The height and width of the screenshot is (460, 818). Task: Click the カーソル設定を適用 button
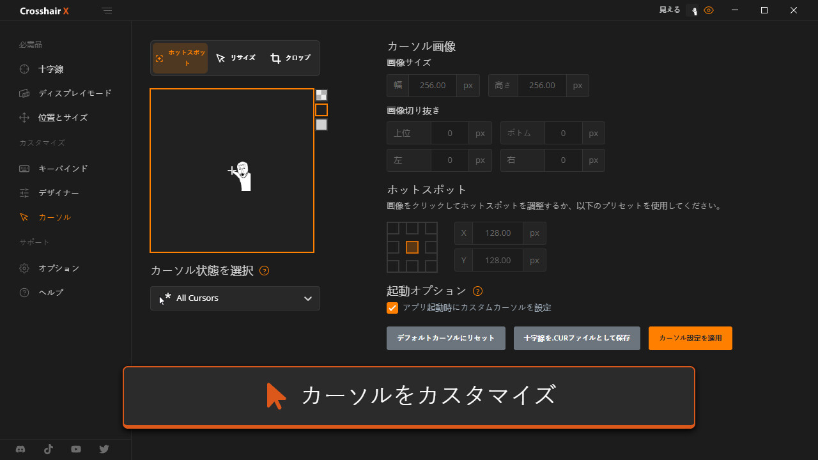(690, 338)
